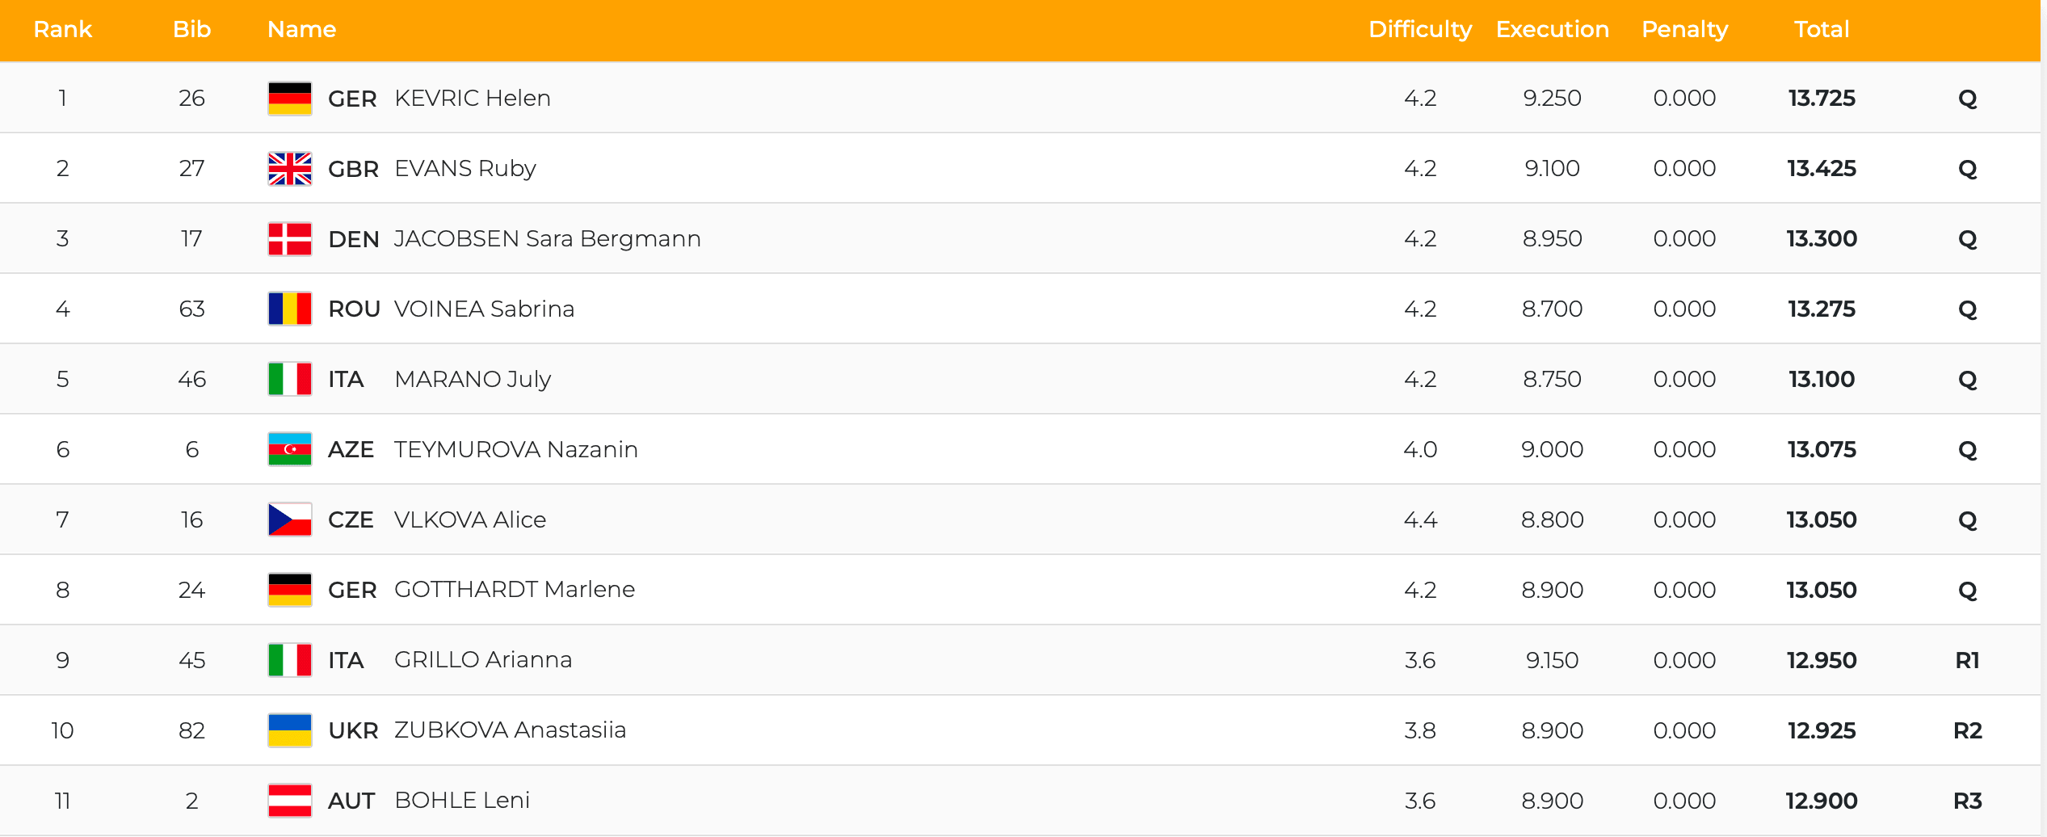This screenshot has height=837, width=2047.
Task: Open athlete name GOTTHARDT Marlene
Action: coord(515,590)
